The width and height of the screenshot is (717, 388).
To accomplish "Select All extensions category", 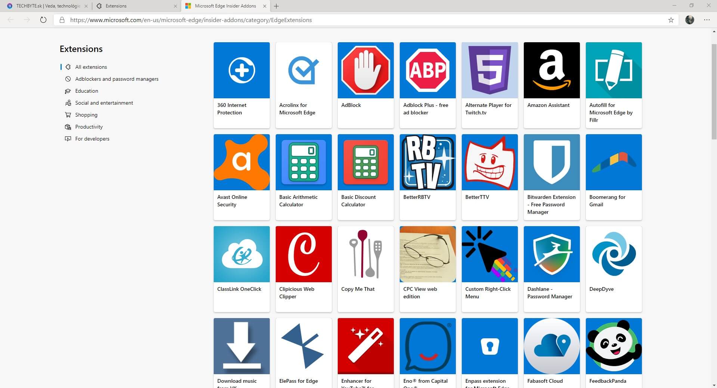I will pyautogui.click(x=91, y=67).
